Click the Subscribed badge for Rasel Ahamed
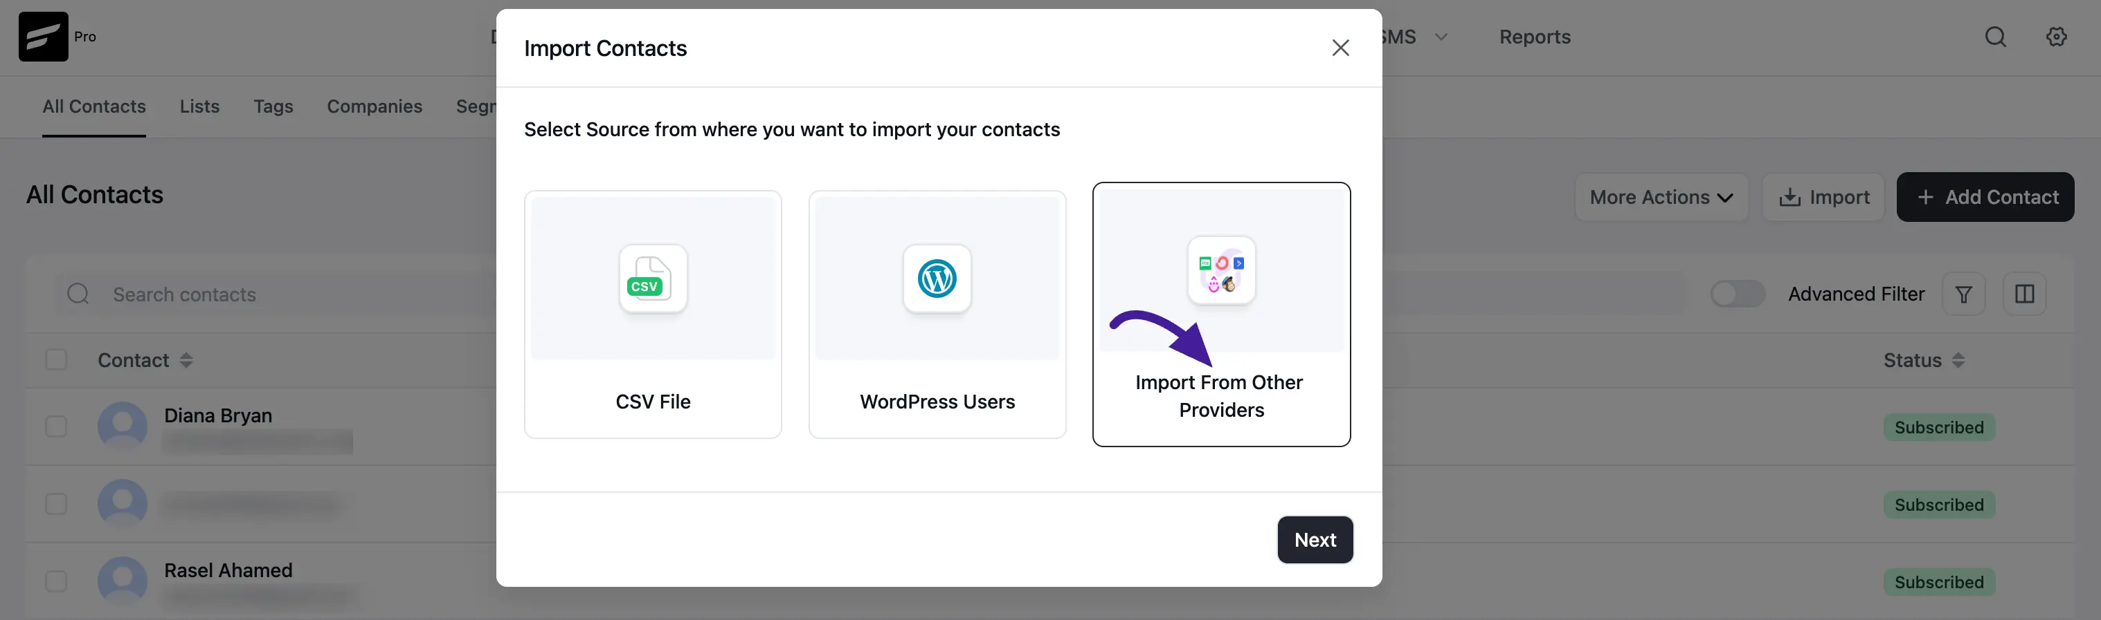The width and height of the screenshot is (2101, 620). (1939, 582)
